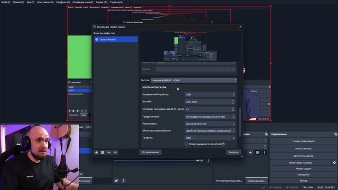Enable the Look-ahead checkbox

[186, 144]
